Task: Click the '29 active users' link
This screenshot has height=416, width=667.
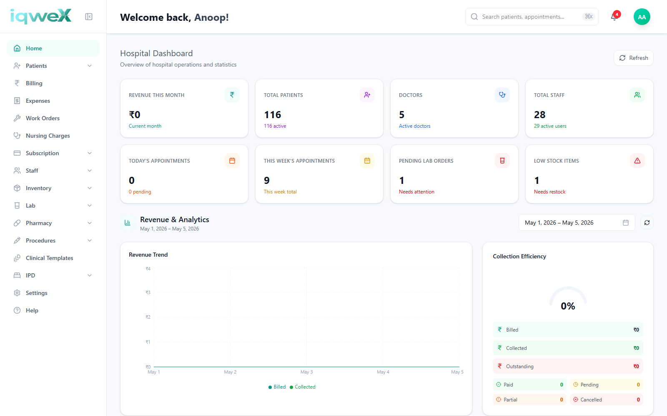Action: [x=550, y=126]
